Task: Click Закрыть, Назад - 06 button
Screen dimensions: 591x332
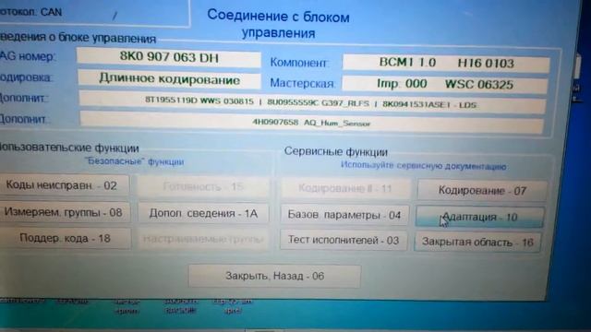Action: [x=274, y=276]
